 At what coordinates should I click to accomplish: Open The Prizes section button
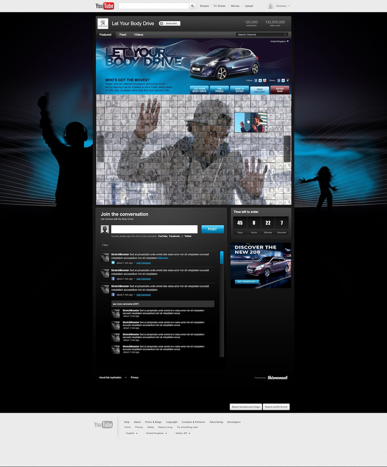[x=220, y=90]
